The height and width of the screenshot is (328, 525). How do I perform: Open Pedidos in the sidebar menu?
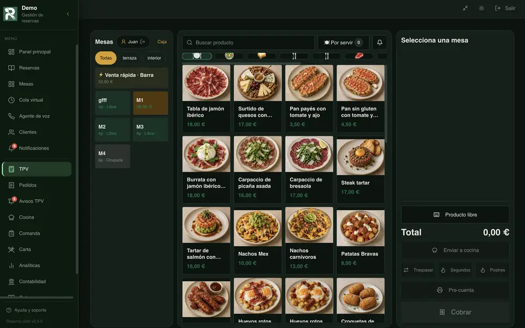(37, 185)
